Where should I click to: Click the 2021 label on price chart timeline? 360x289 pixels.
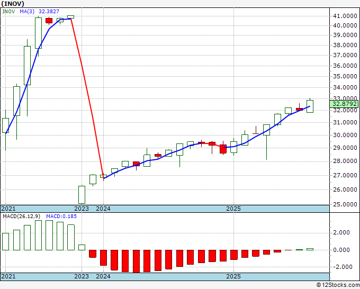8,209
